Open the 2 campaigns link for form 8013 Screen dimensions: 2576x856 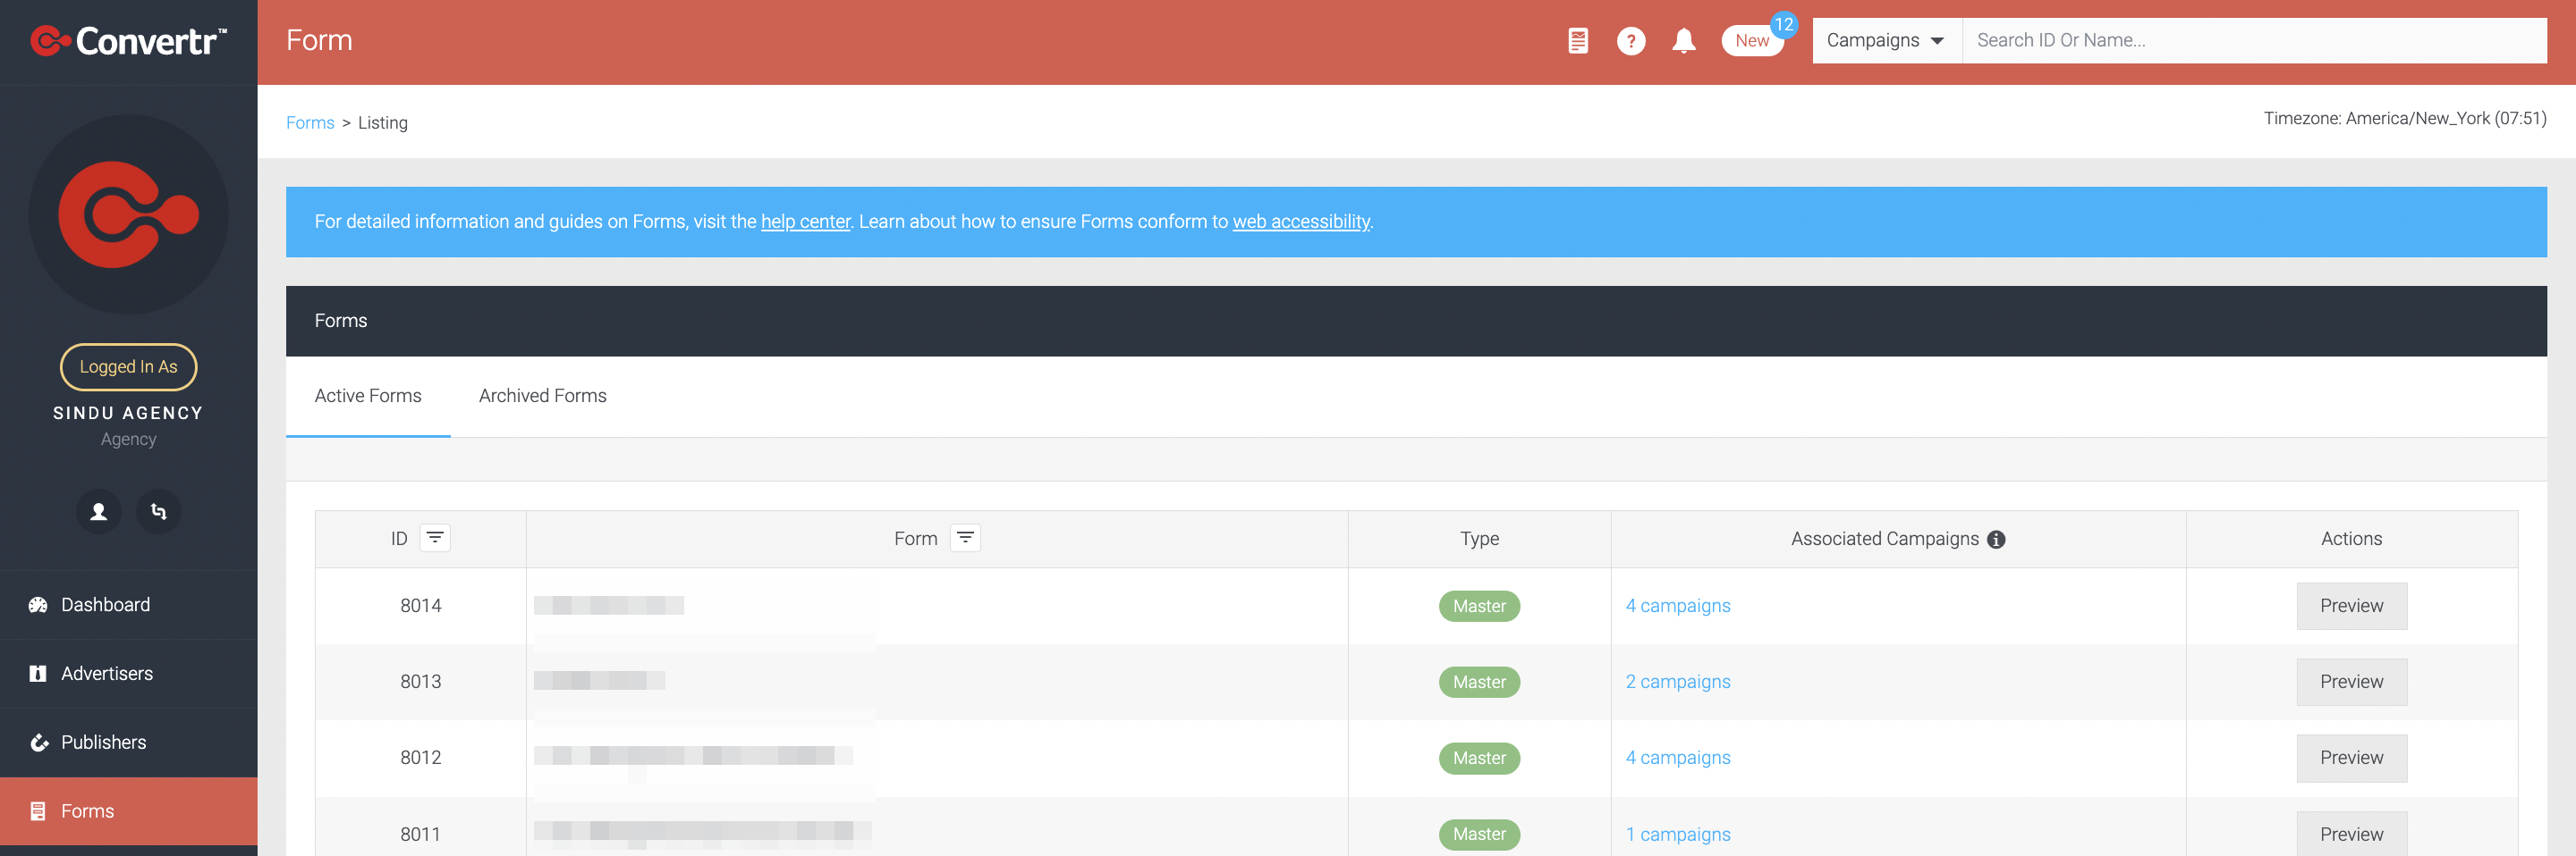coord(1677,682)
